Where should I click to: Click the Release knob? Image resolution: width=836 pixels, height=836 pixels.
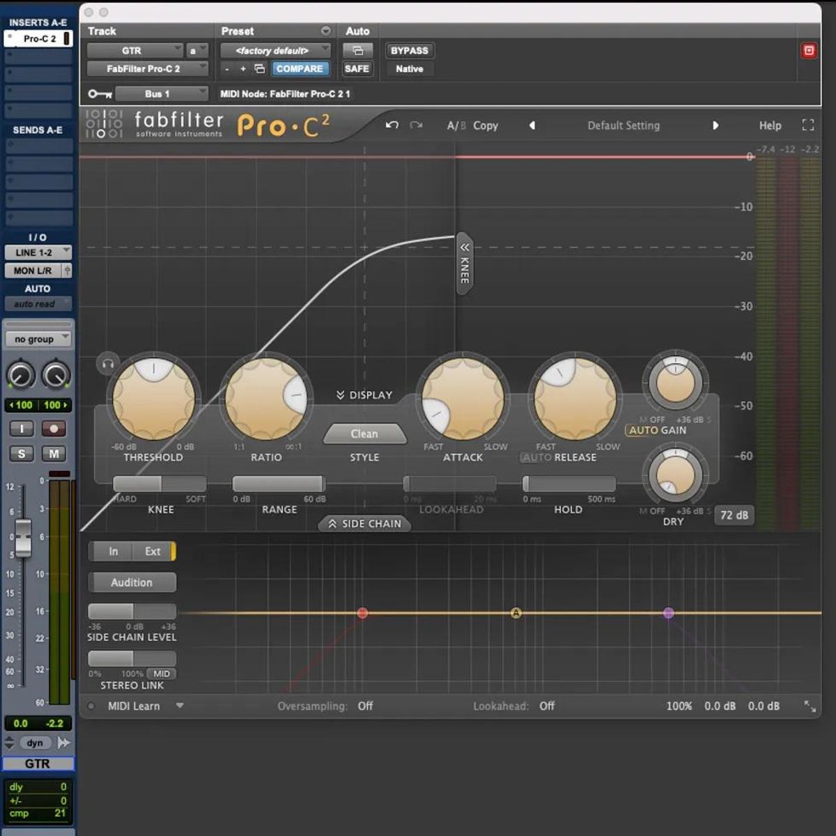(x=575, y=398)
